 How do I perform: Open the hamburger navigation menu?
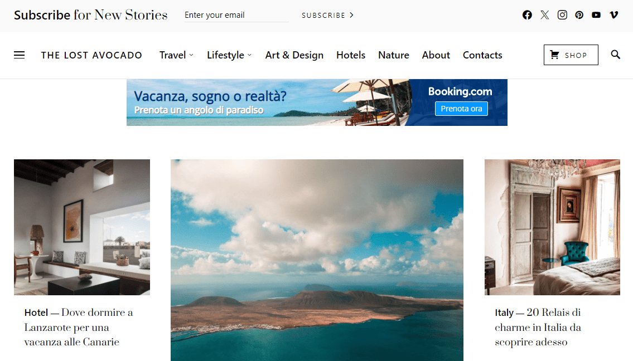click(20, 55)
